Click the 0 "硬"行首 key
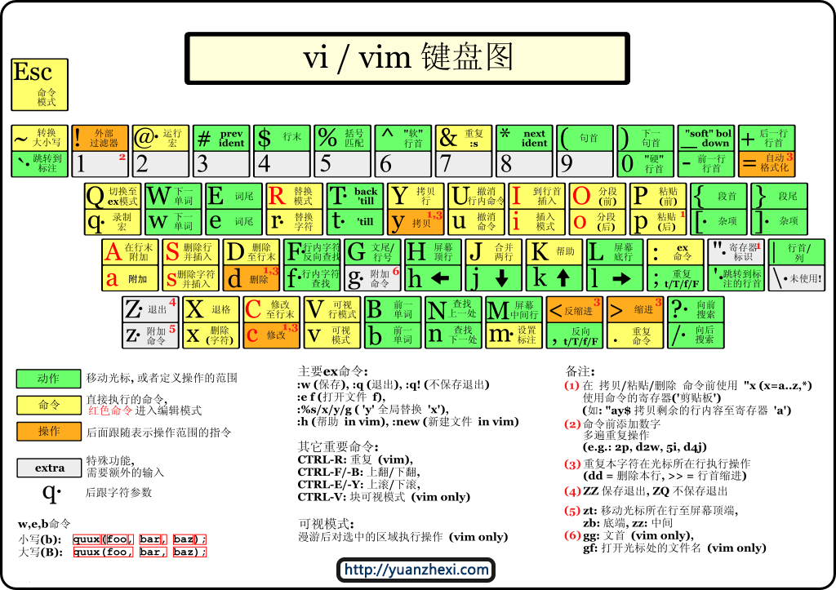 pyautogui.click(x=646, y=164)
